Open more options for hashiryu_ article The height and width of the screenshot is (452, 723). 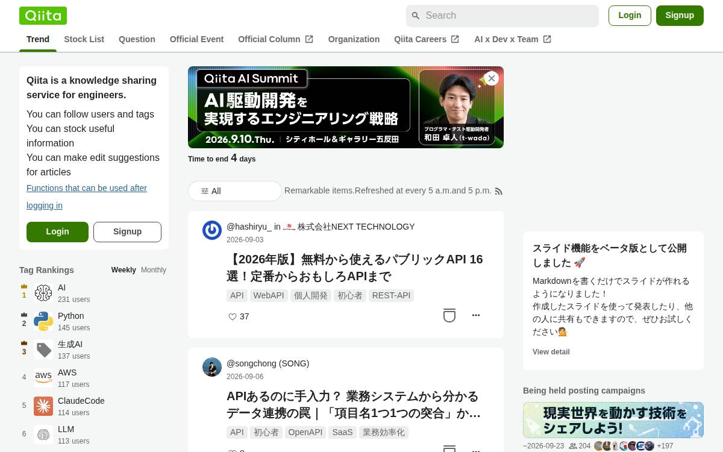click(x=476, y=315)
